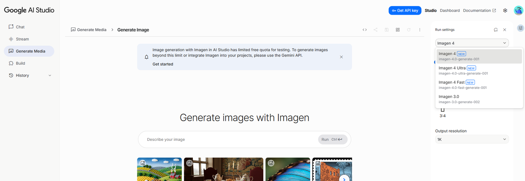
Task: Open the gallery grid icon in the toolbar
Action: click(x=398, y=29)
